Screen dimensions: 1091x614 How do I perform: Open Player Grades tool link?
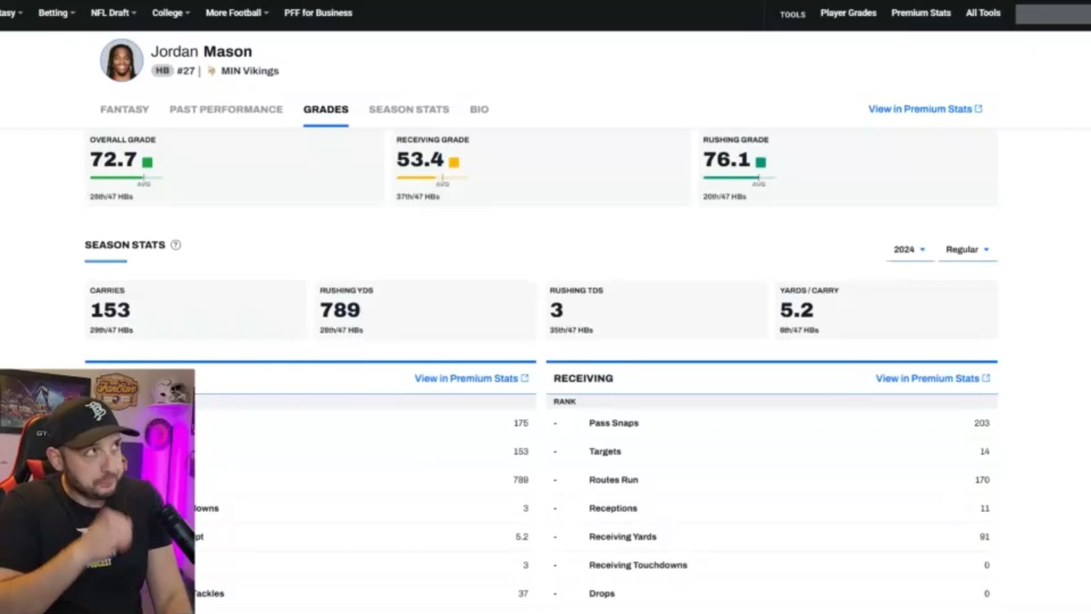pyautogui.click(x=848, y=13)
